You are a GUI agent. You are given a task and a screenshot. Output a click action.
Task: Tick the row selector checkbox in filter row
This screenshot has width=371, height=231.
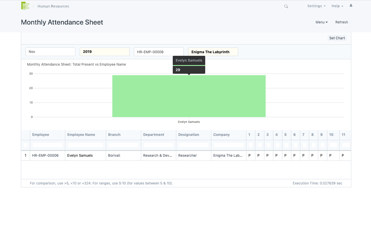tap(26, 145)
